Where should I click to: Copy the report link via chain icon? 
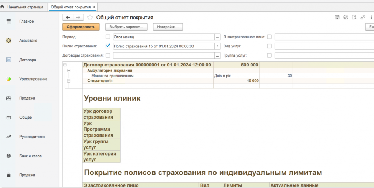pyautogui.click(x=363, y=17)
